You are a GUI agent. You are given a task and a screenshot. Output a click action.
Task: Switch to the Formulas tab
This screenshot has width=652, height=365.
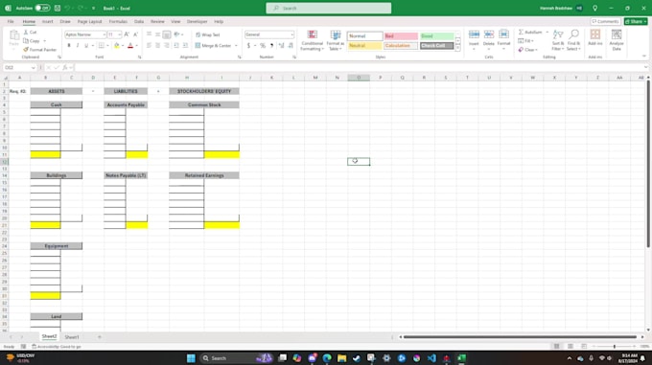118,22
